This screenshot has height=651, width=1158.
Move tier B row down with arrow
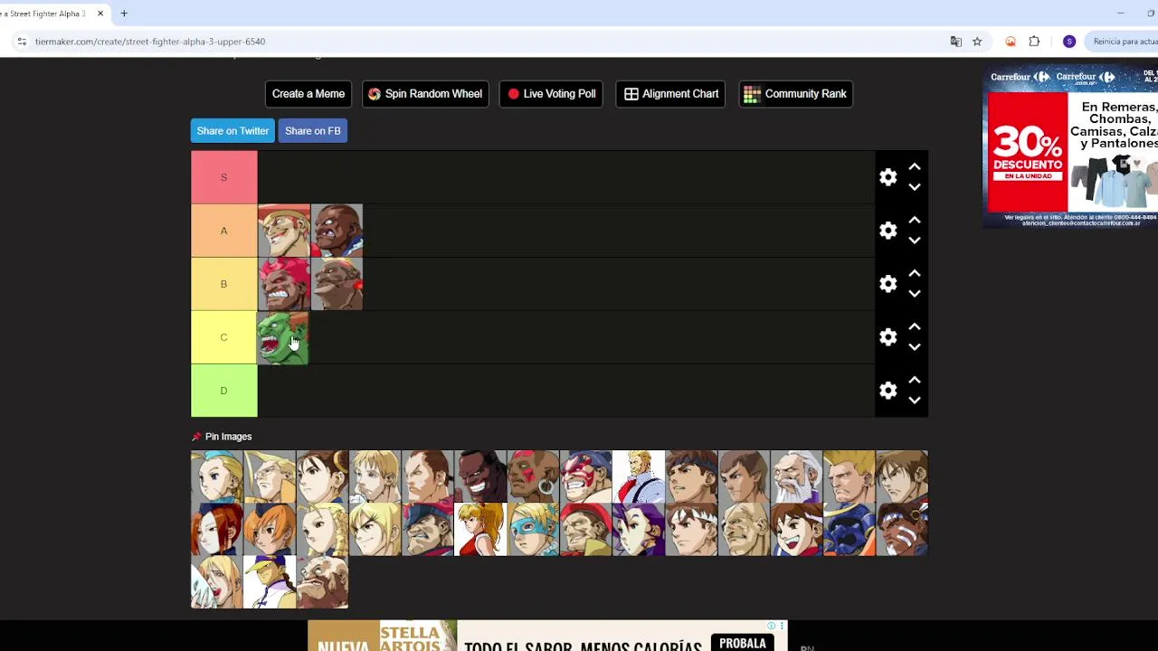[915, 294]
